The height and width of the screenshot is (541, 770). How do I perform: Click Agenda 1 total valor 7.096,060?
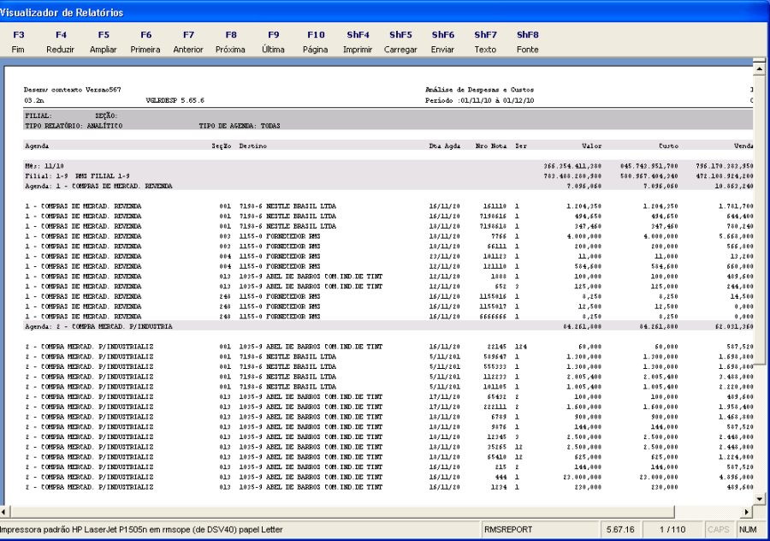pos(583,187)
